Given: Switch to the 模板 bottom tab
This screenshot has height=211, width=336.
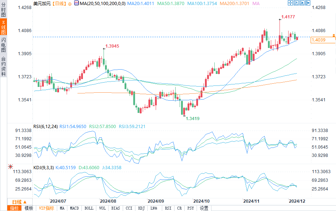Looking at the screenshot, I should [29, 208].
